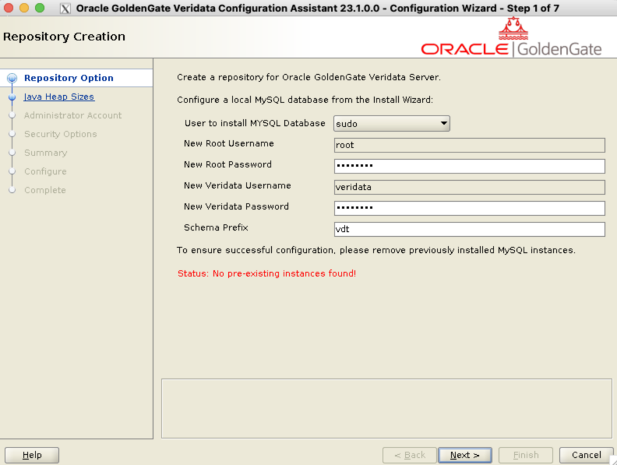Viewport: 617px width, 465px height.
Task: Click the green maximize window button
Action: 40,8
